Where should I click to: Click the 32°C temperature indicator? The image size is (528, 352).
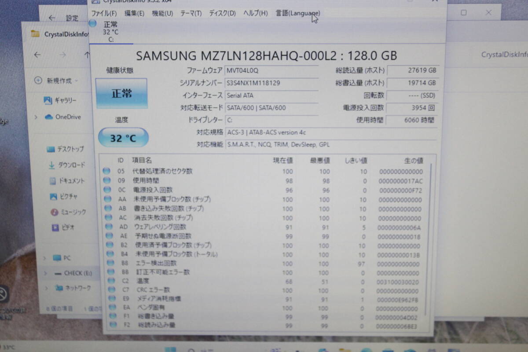coord(122,138)
